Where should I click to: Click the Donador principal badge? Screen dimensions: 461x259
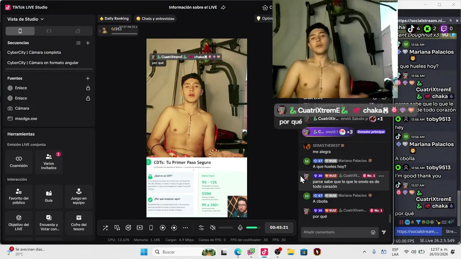pos(371,132)
